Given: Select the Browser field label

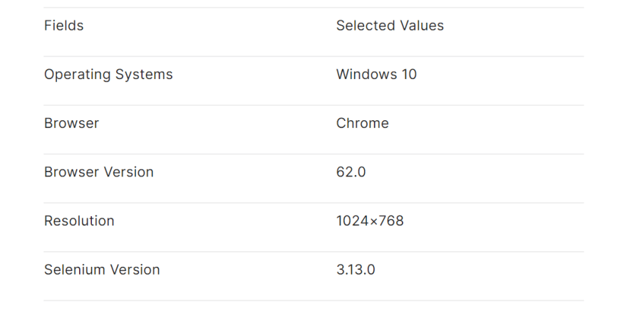Looking at the screenshot, I should (x=71, y=123).
